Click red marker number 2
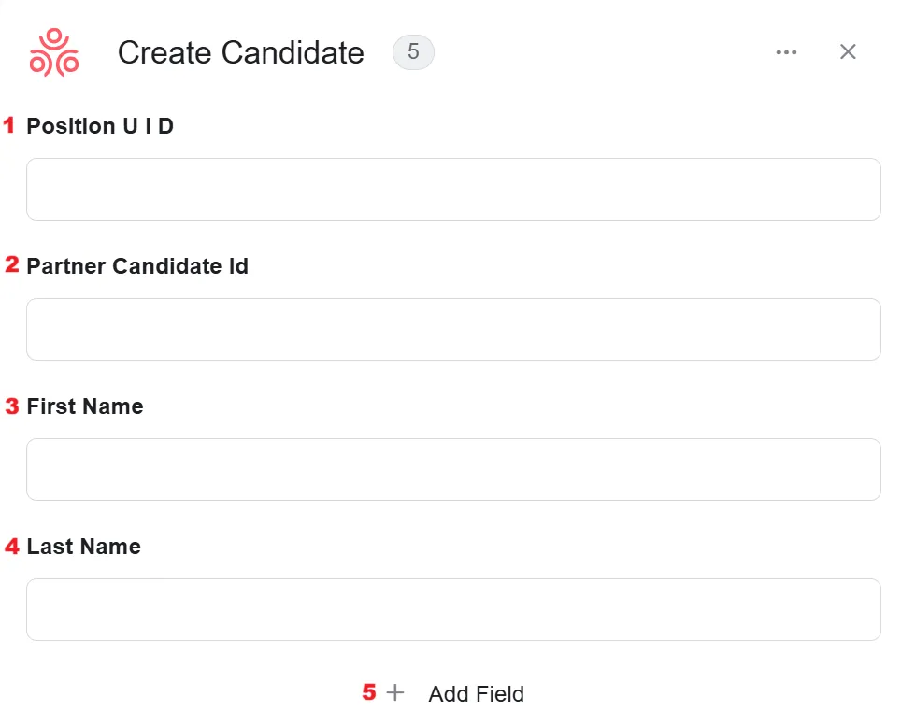The width and height of the screenshot is (901, 726). pyautogui.click(x=11, y=264)
